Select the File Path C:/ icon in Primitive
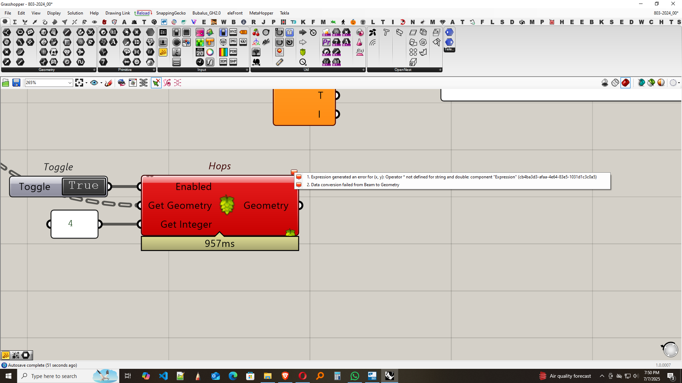This screenshot has height=383, width=682. [x=150, y=52]
